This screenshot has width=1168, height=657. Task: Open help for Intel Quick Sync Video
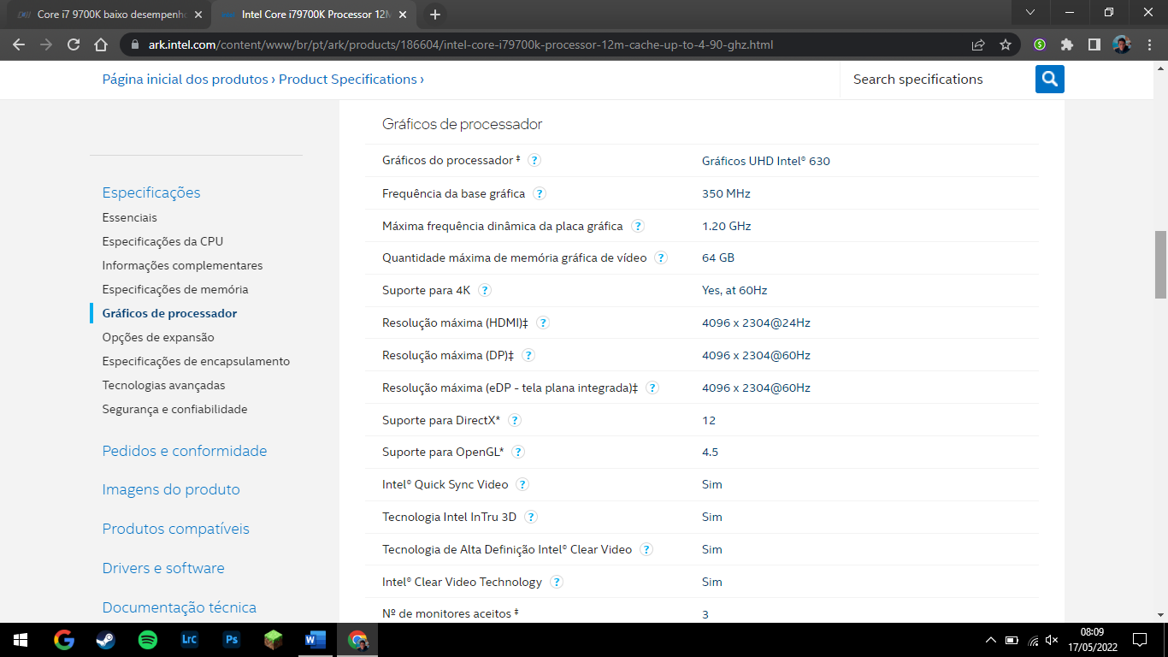click(x=522, y=484)
